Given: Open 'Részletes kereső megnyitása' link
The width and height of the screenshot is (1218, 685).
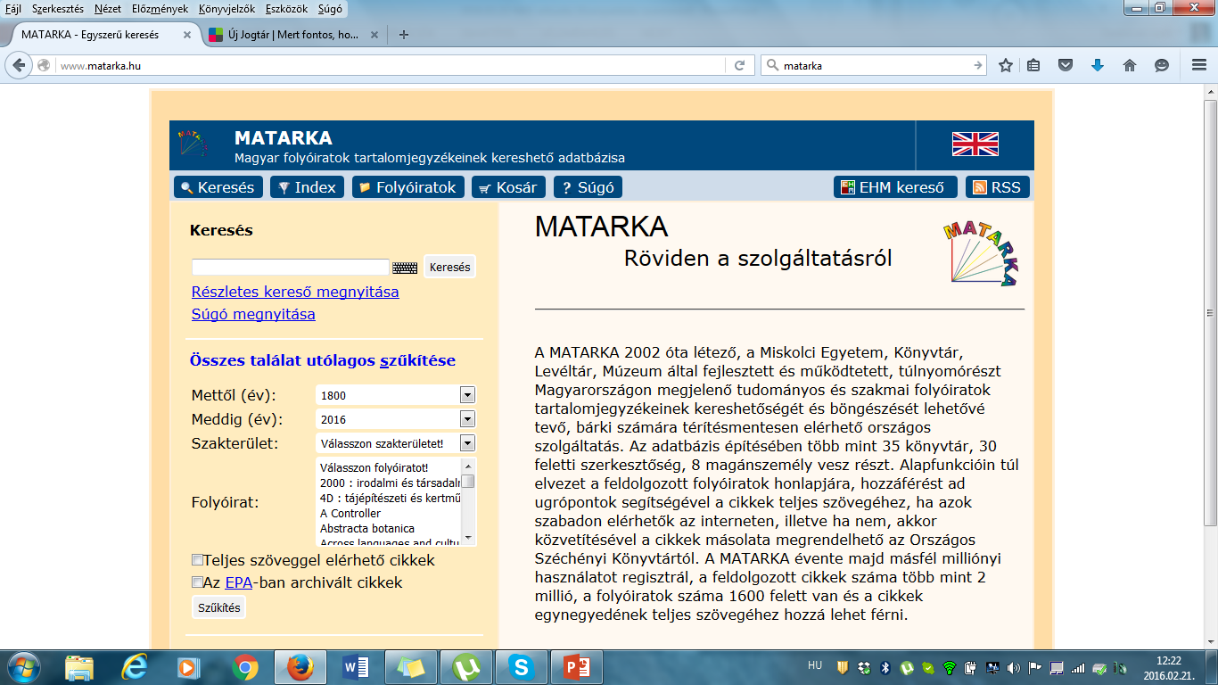Looking at the screenshot, I should (295, 292).
